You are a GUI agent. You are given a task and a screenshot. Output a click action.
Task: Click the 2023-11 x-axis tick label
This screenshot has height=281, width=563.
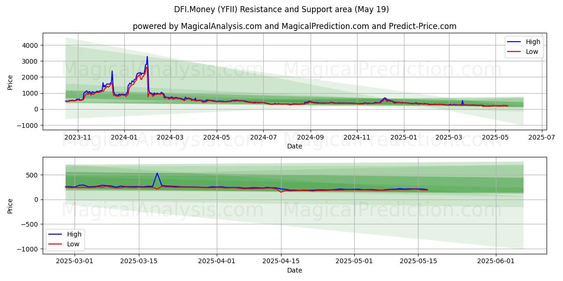coord(78,138)
